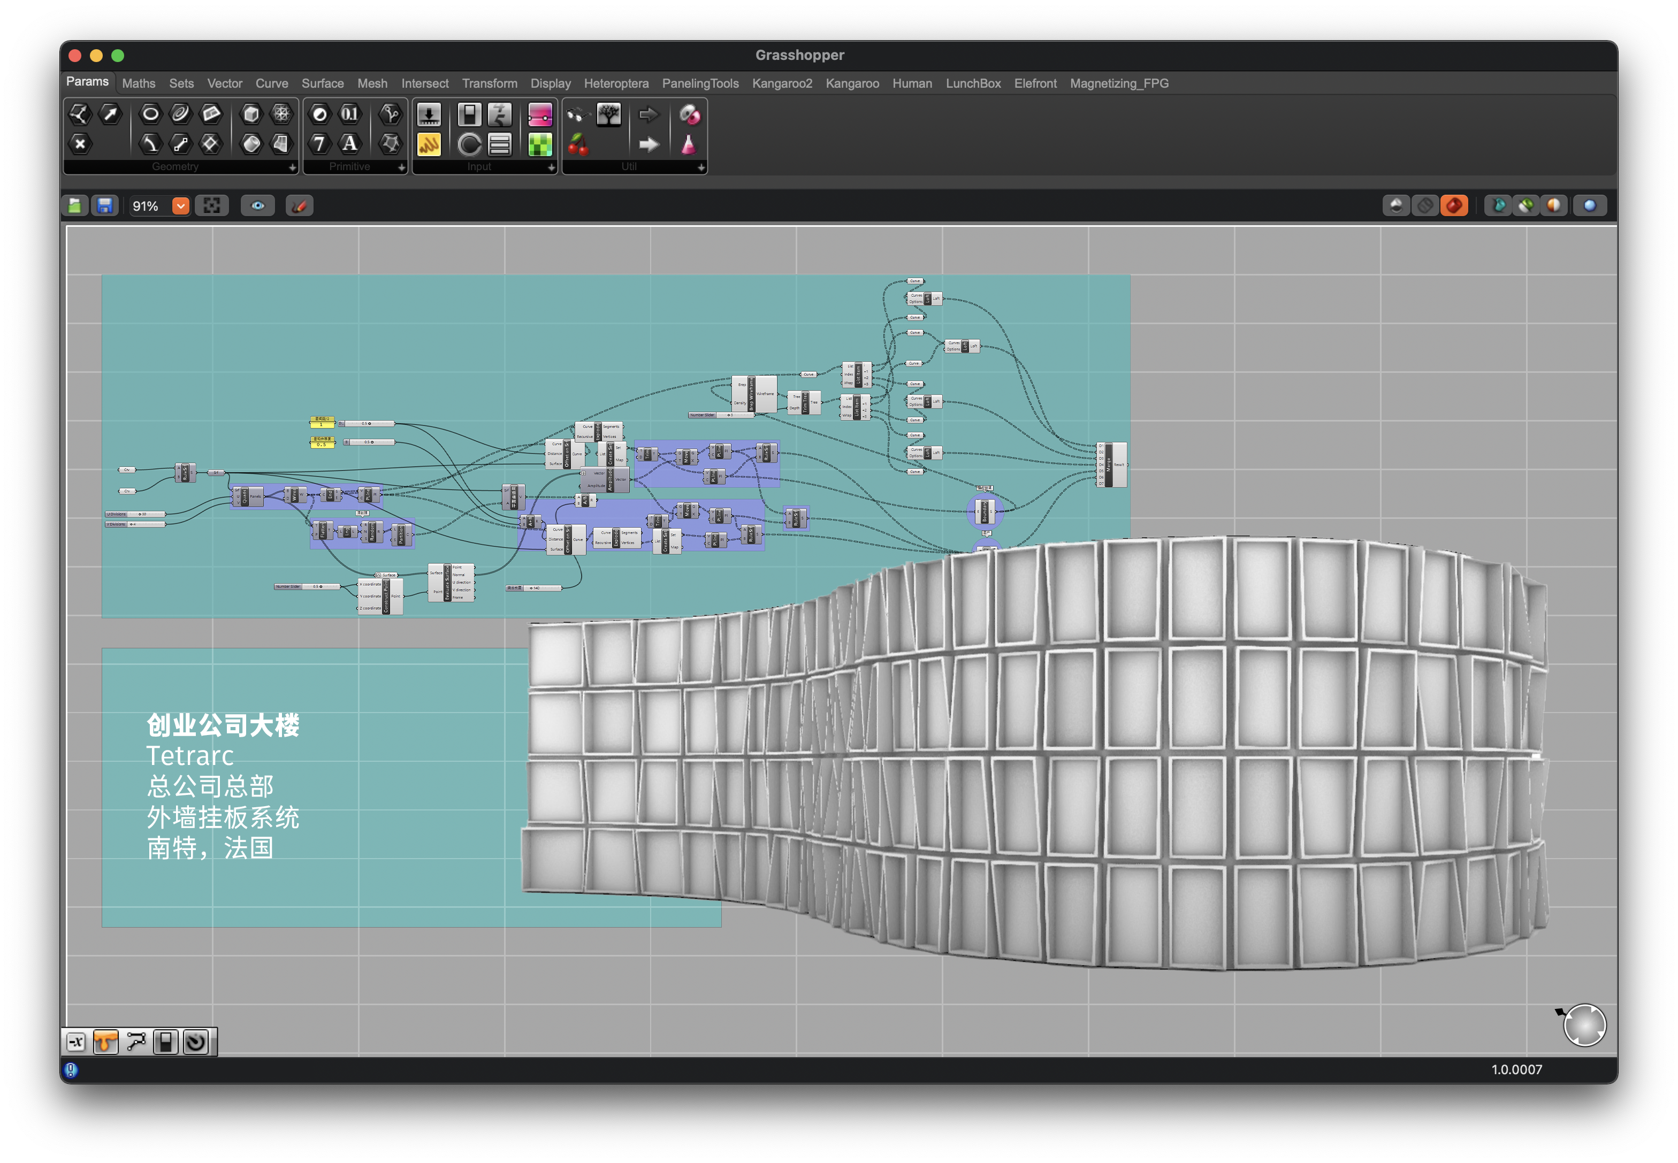Switch to the Kangaroo2 tab
The width and height of the screenshot is (1678, 1163).
[781, 83]
